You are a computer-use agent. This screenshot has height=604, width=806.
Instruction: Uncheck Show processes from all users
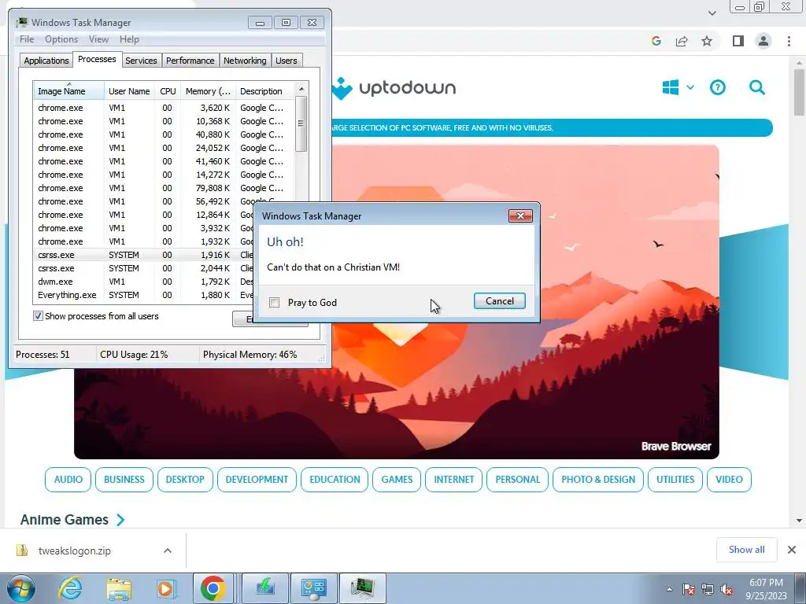[38, 316]
